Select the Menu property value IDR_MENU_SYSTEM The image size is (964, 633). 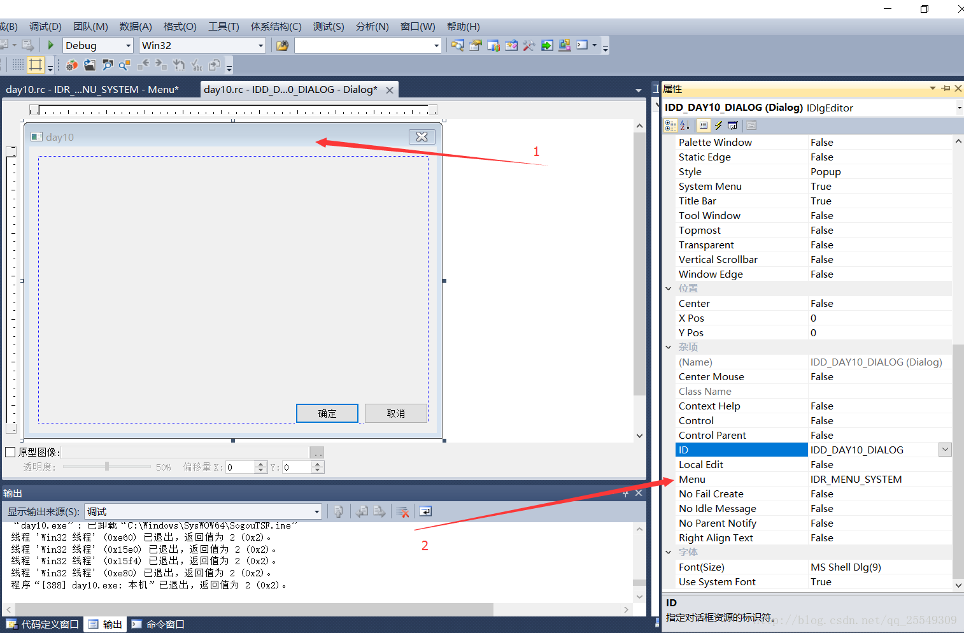pos(855,480)
